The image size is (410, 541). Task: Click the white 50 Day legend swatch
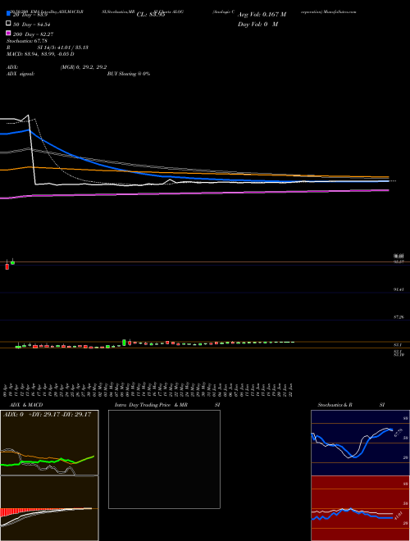point(8,24)
